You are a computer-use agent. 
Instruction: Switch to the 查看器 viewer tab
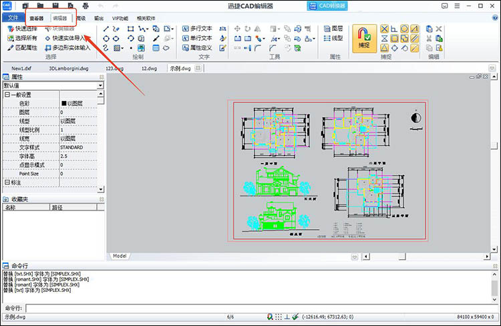[37, 18]
